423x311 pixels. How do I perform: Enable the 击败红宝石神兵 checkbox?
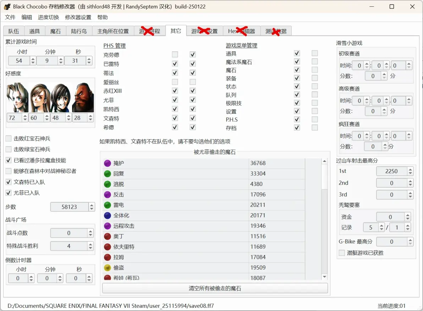pyautogui.click(x=9, y=138)
